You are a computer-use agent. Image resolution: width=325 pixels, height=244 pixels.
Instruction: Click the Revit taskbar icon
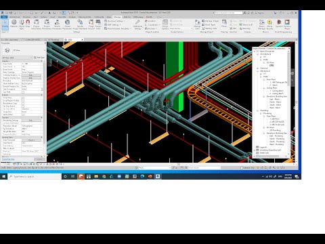158,176
